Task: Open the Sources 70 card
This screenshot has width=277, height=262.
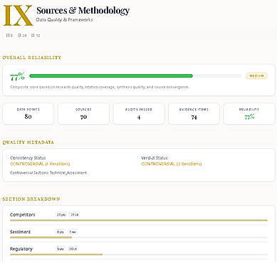Action: (83, 114)
